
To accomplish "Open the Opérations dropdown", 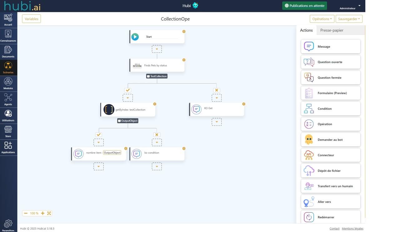I will click(322, 19).
